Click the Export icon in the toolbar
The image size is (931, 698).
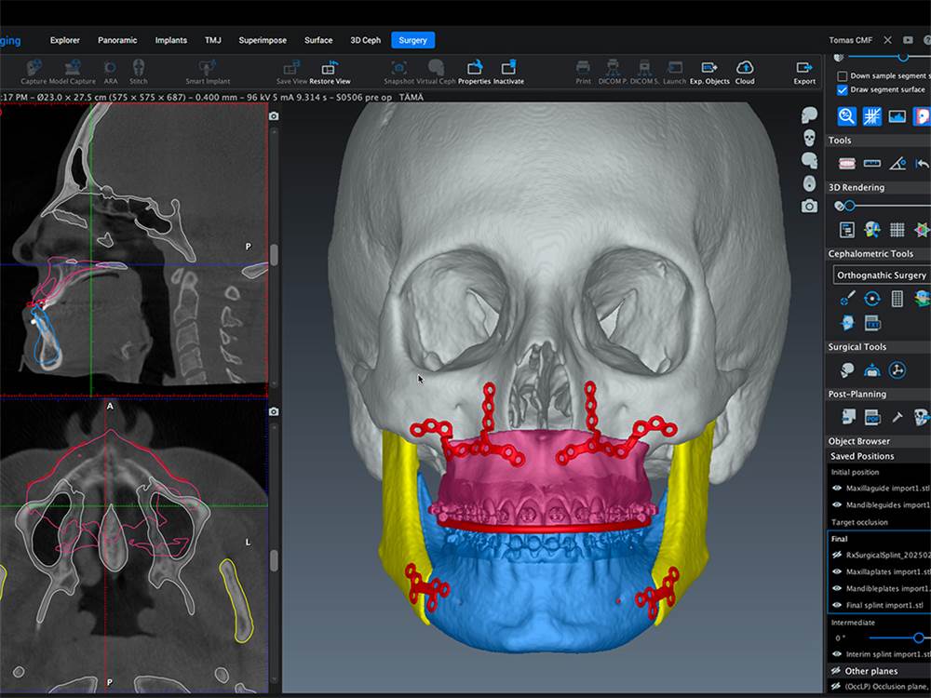coord(804,68)
